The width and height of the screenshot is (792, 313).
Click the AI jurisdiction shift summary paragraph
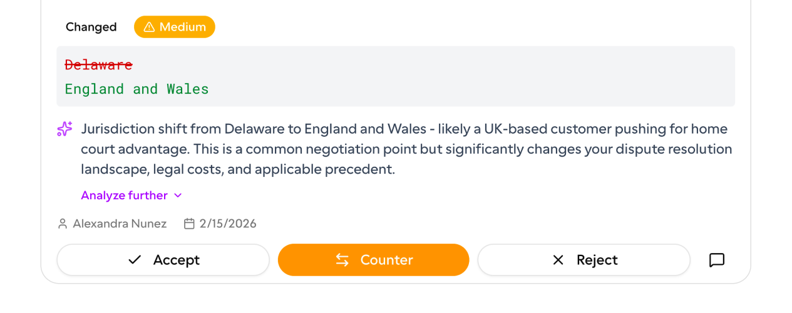(406, 149)
